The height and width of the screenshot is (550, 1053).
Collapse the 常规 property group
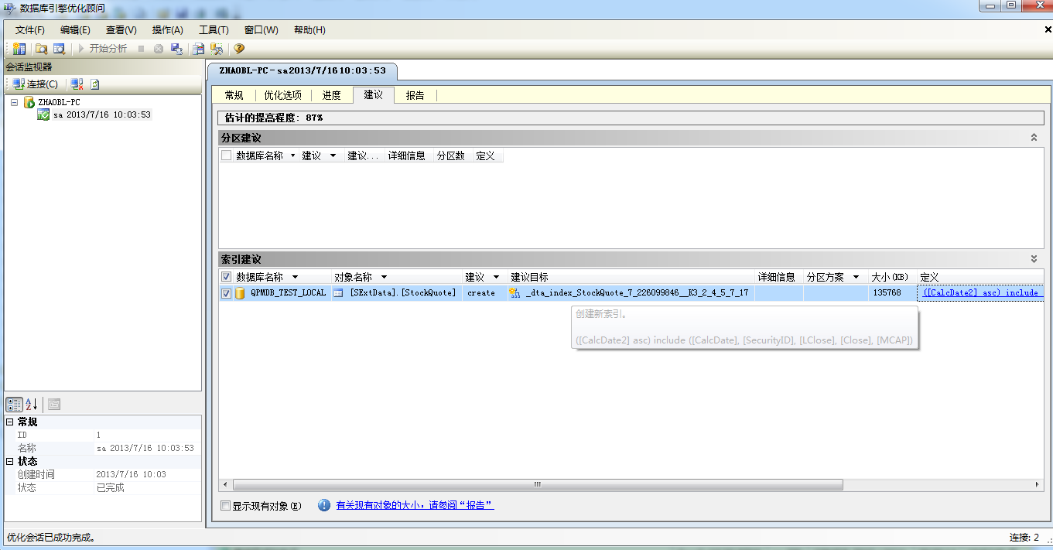click(x=9, y=422)
